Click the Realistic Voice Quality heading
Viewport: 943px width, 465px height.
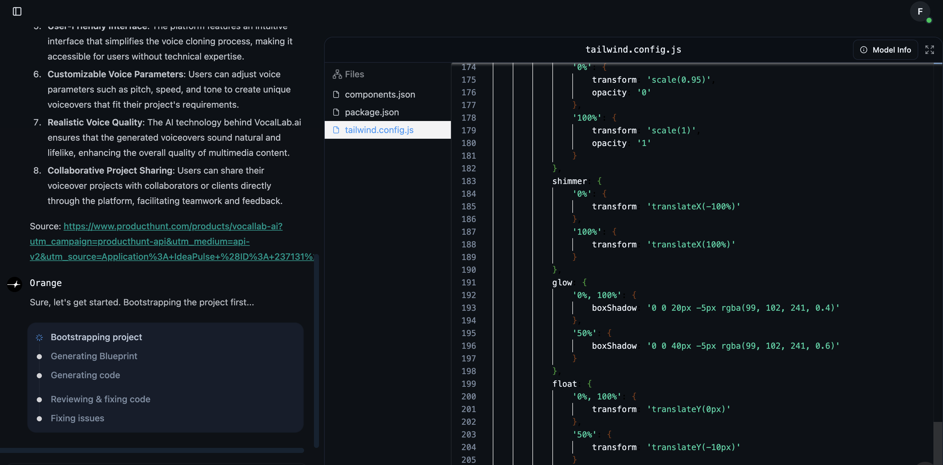point(95,123)
